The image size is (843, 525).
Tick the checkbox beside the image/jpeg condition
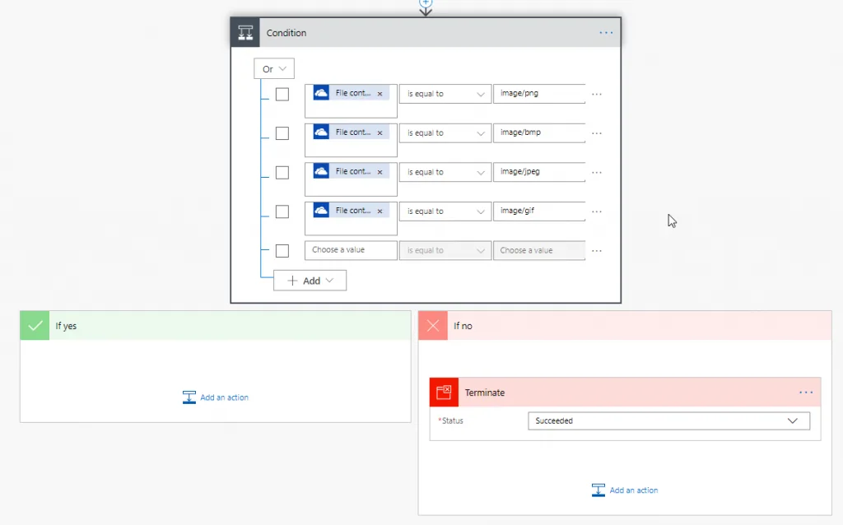coord(282,172)
